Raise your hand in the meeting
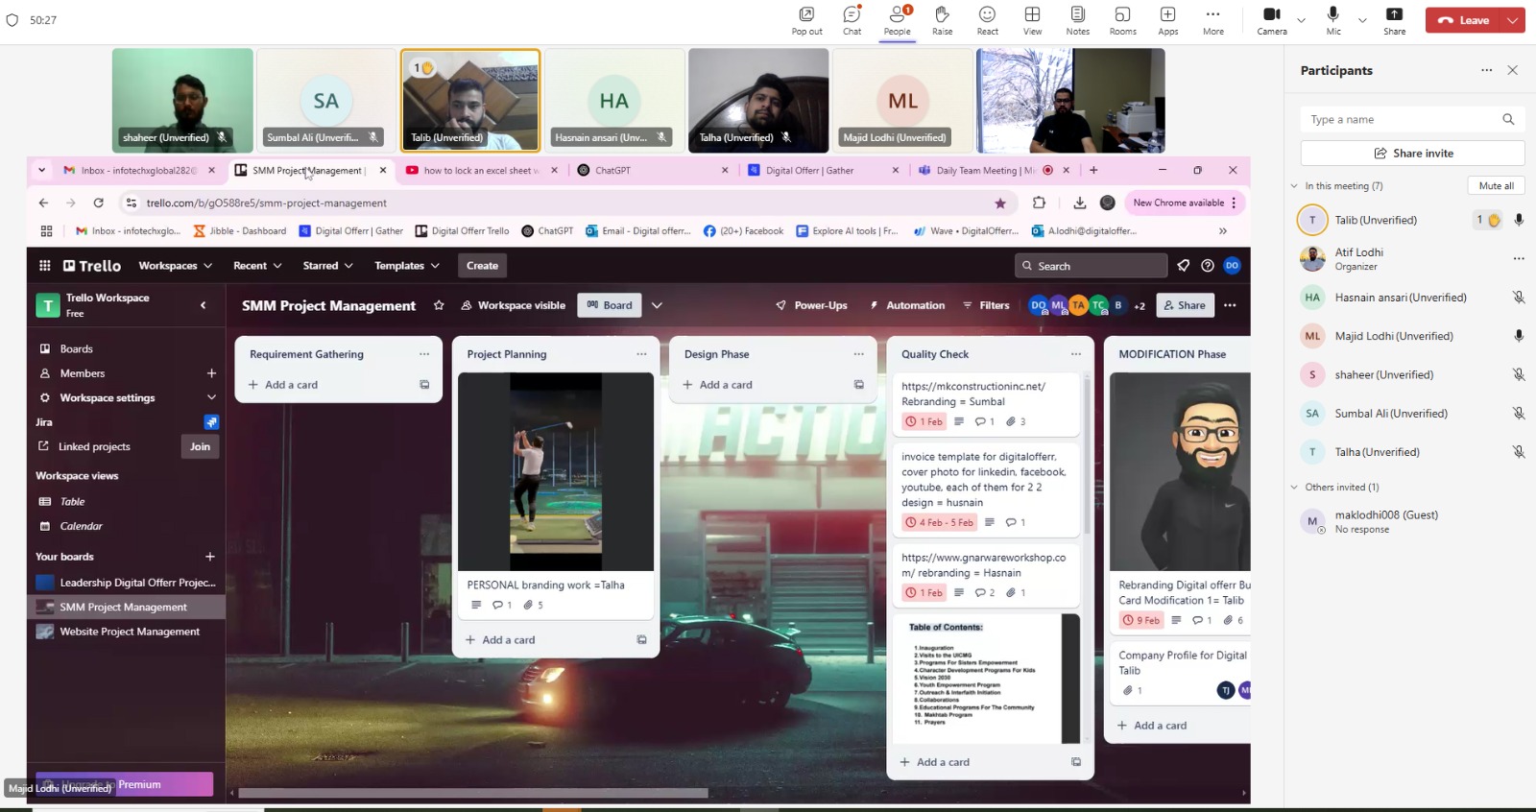The image size is (1536, 812). 942,19
